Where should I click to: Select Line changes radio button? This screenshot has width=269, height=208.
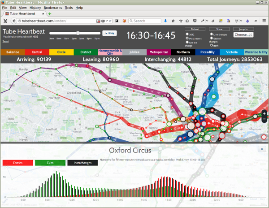point(211,34)
